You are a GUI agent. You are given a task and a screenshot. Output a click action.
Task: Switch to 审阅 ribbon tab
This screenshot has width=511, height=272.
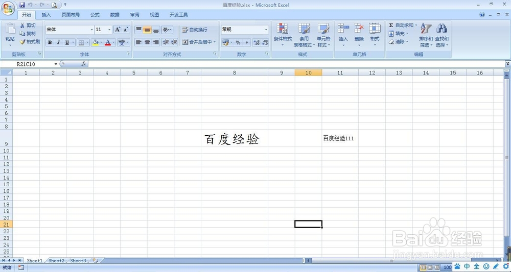pos(134,15)
